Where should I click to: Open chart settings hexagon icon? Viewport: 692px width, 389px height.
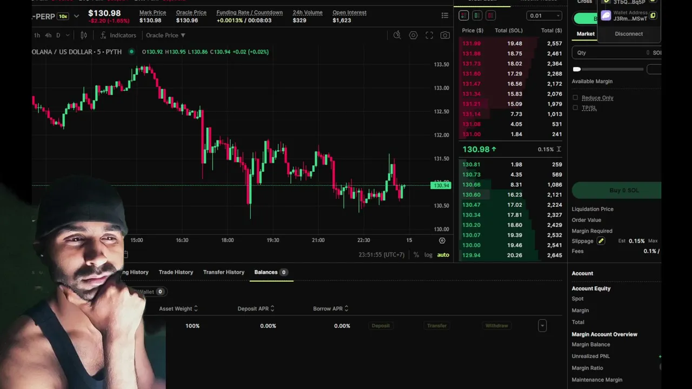click(413, 35)
